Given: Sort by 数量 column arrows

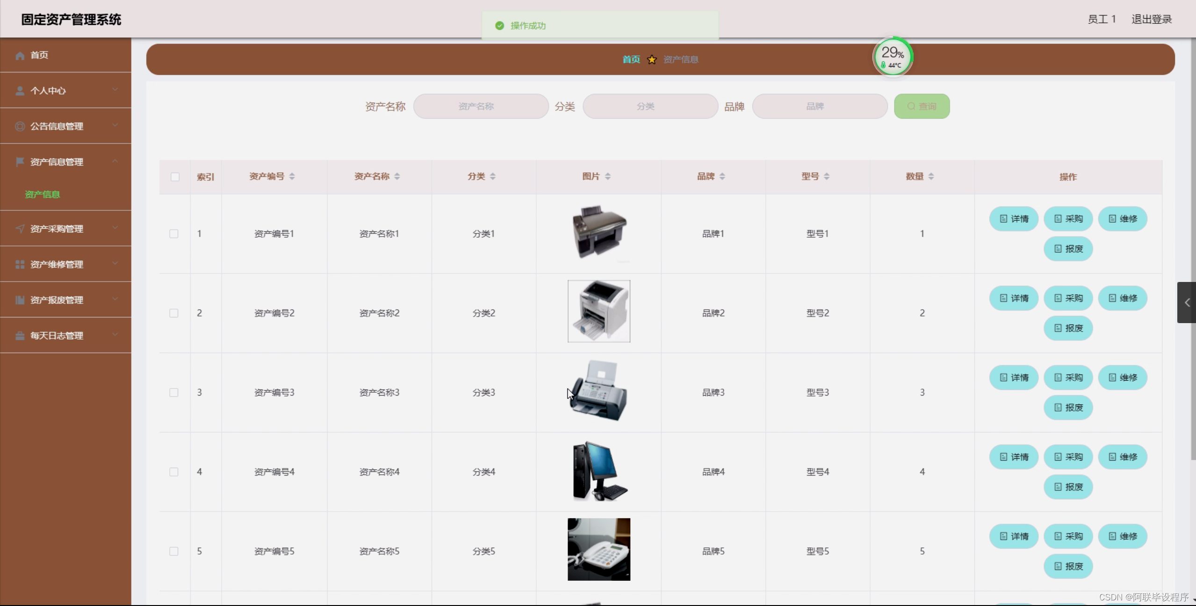Looking at the screenshot, I should (x=931, y=176).
